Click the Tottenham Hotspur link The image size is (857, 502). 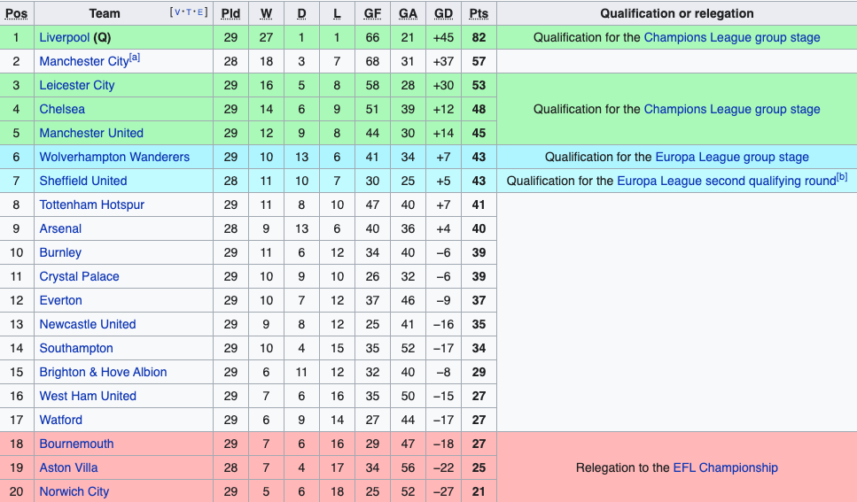(92, 205)
